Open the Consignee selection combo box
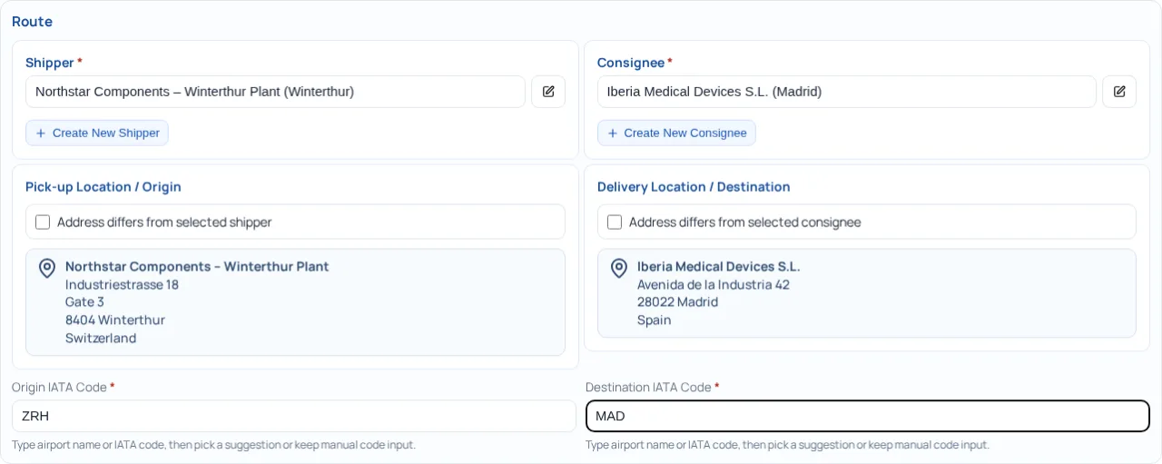 tap(847, 92)
